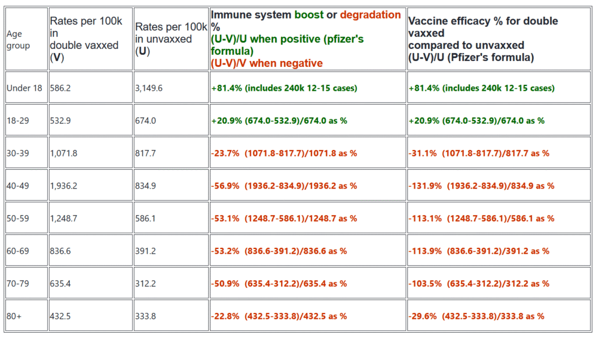The width and height of the screenshot is (596, 338).
Task: Select the 'Rates per 100k in double vaxxed' header
Action: tap(90, 39)
